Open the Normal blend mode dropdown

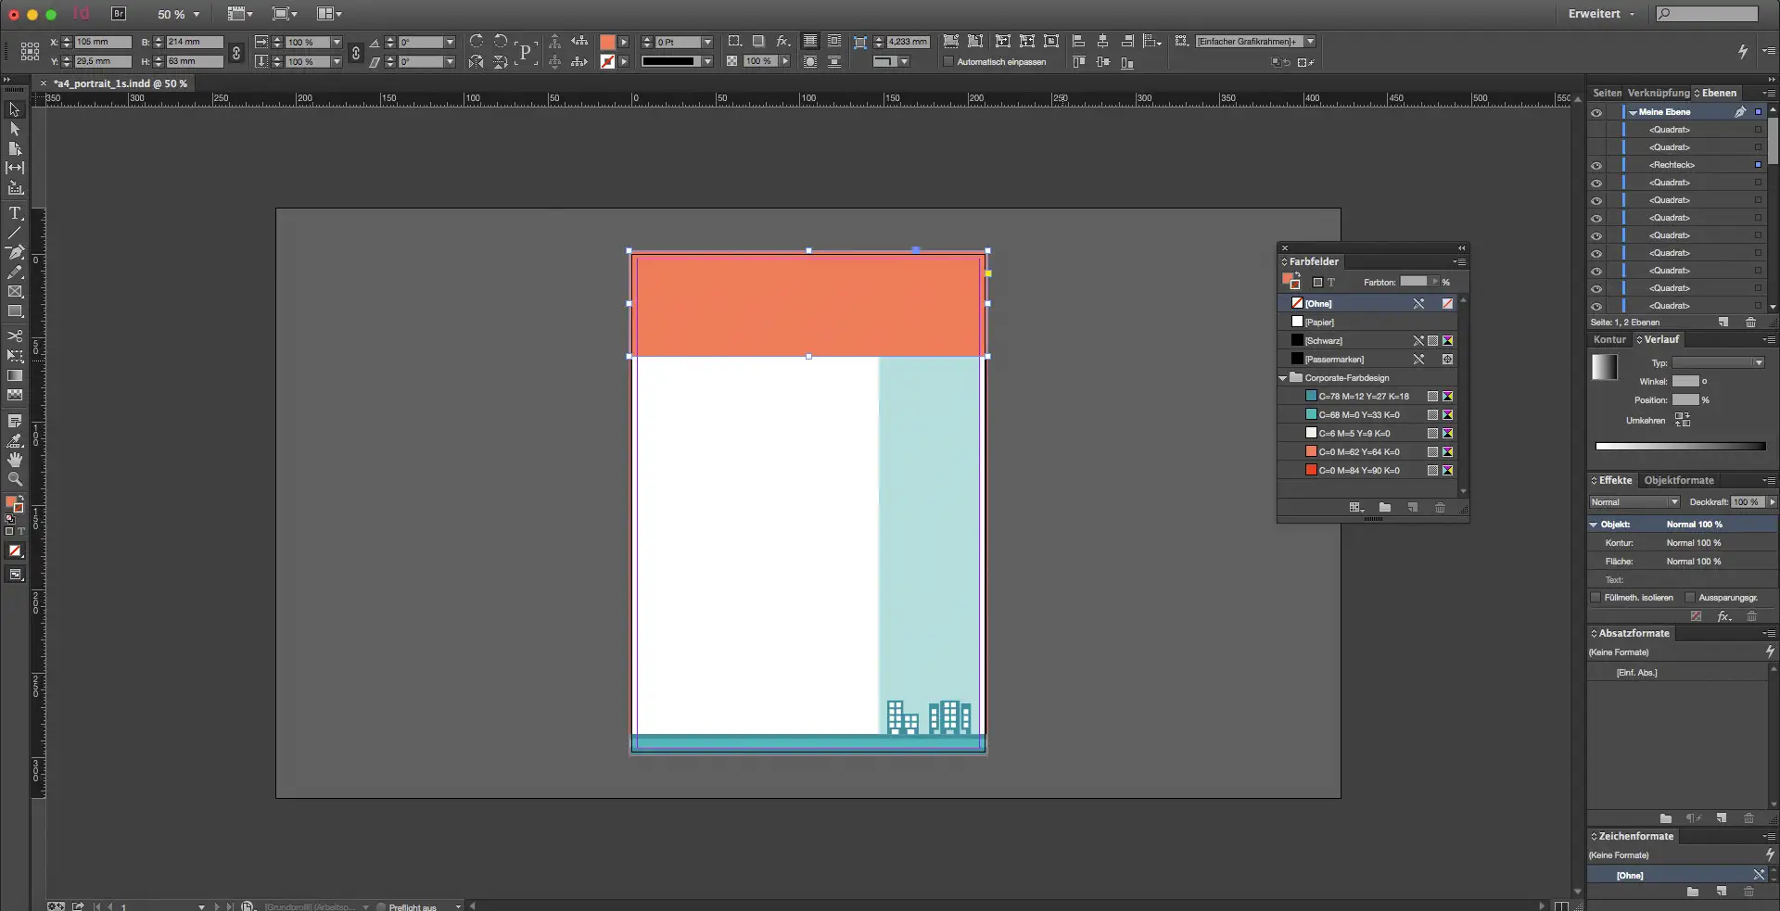(x=1634, y=502)
